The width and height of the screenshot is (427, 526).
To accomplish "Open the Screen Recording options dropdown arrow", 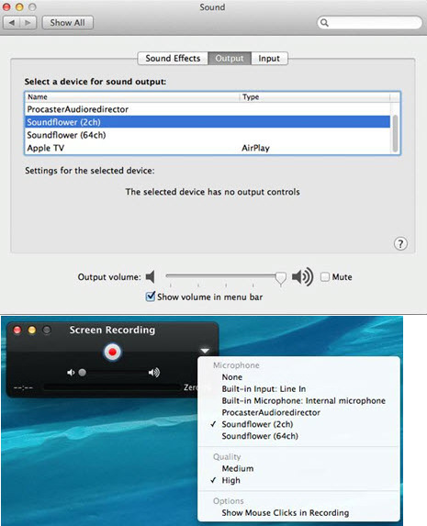I will coord(205,351).
